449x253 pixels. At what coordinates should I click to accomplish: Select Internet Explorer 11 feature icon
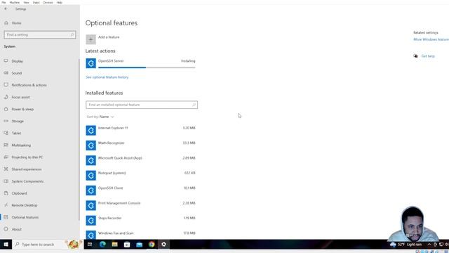(91, 131)
